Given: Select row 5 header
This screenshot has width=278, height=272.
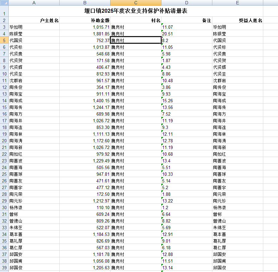Looking at the screenshot, I should [x=4, y=40].
